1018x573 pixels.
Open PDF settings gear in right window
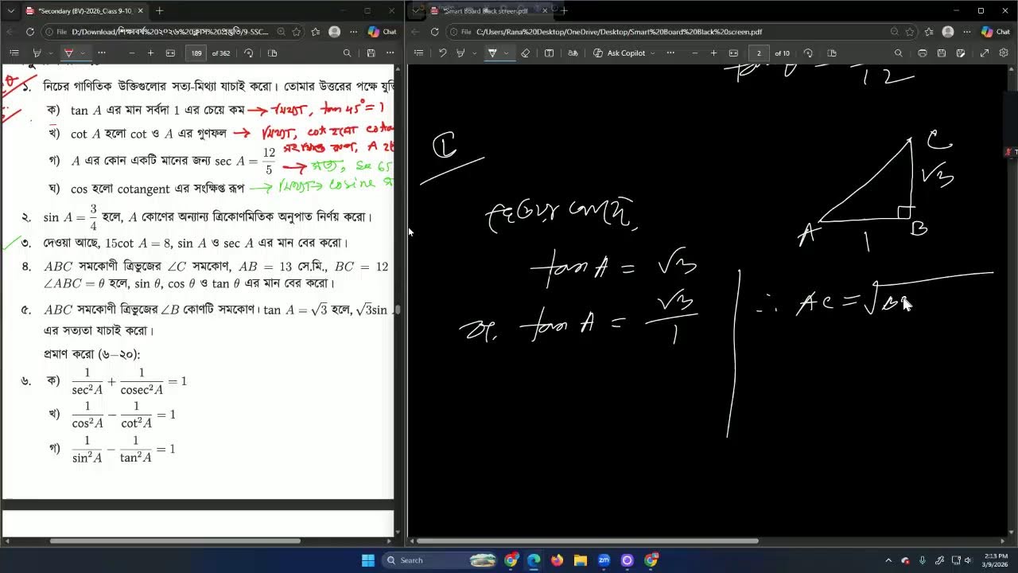tap(1004, 53)
